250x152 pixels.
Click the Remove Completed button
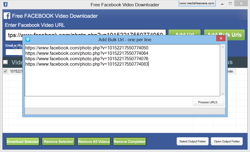point(130,141)
